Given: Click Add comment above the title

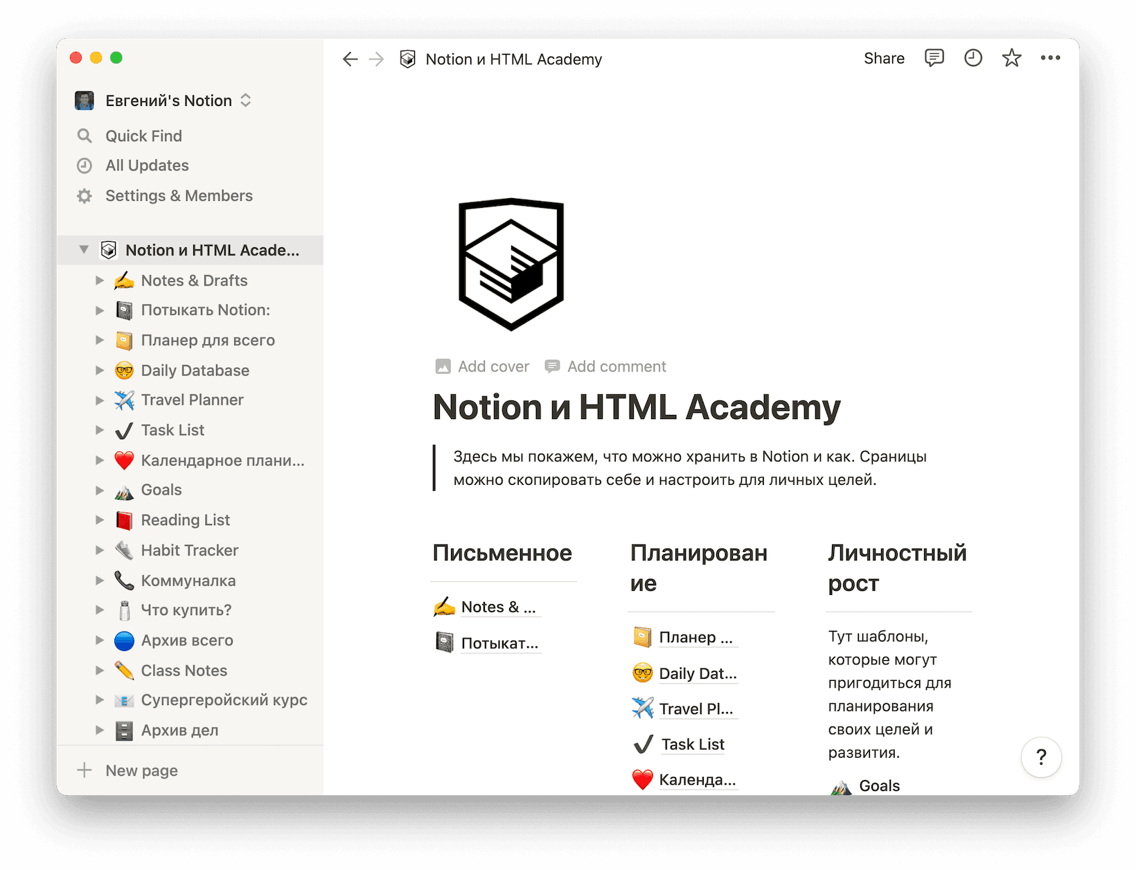Looking at the screenshot, I should [x=605, y=366].
